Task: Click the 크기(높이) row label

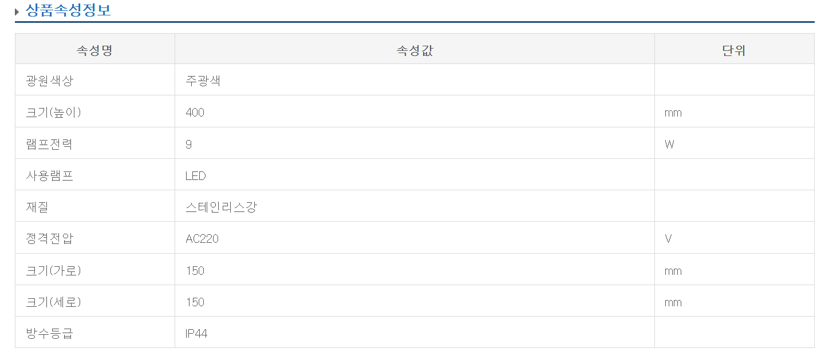Action: point(54,113)
